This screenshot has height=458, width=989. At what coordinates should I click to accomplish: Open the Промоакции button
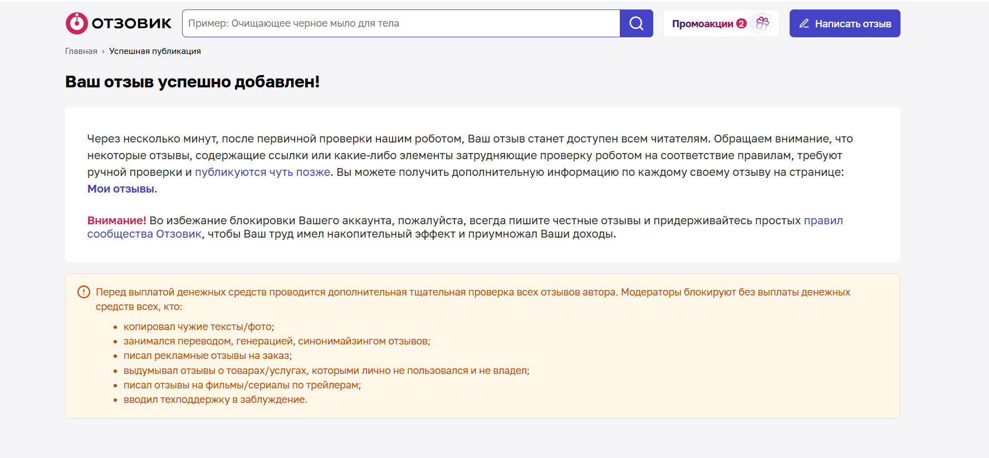pyautogui.click(x=721, y=23)
